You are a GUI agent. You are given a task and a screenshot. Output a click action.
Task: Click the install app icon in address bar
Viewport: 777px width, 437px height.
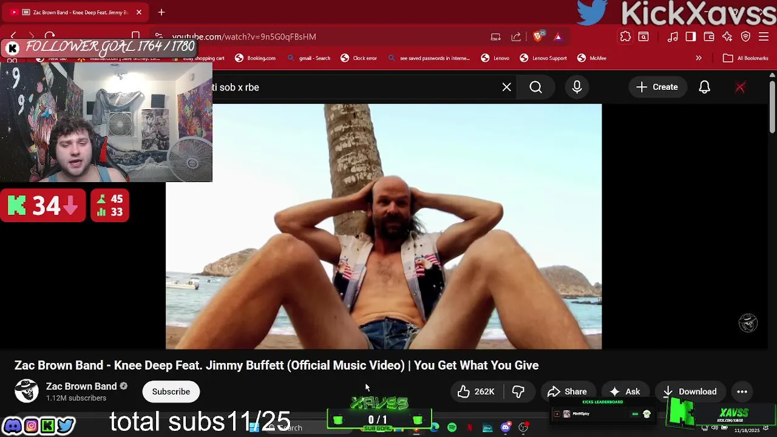click(x=496, y=36)
